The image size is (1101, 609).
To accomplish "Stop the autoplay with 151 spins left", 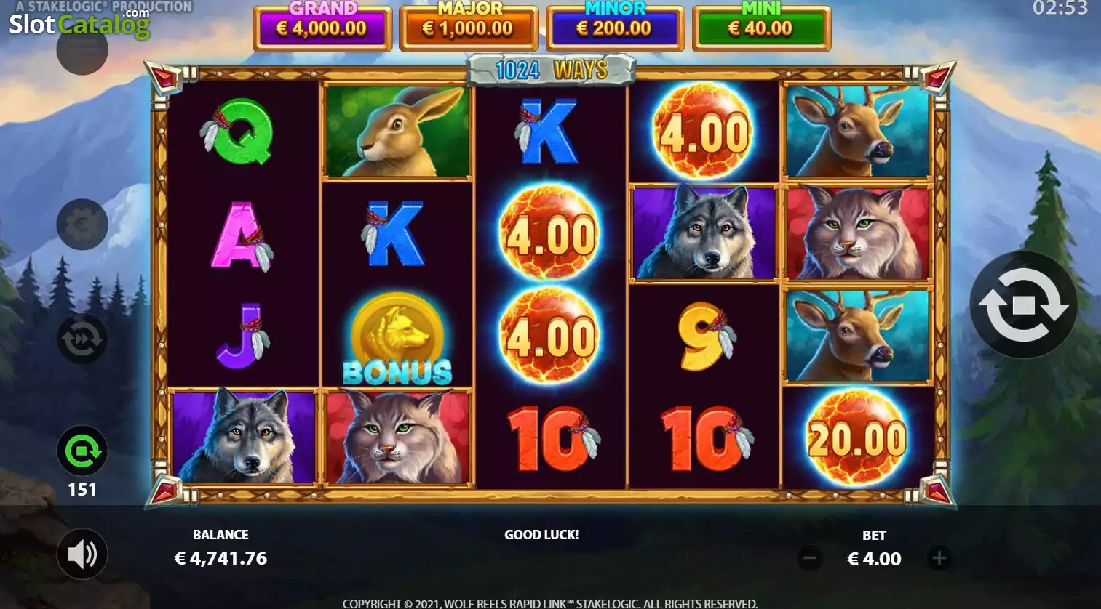I will [x=82, y=451].
